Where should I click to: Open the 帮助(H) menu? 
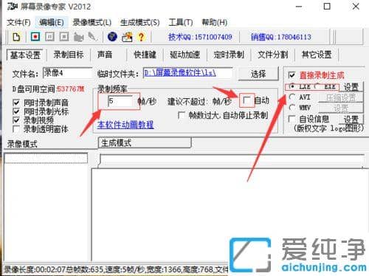pos(214,22)
